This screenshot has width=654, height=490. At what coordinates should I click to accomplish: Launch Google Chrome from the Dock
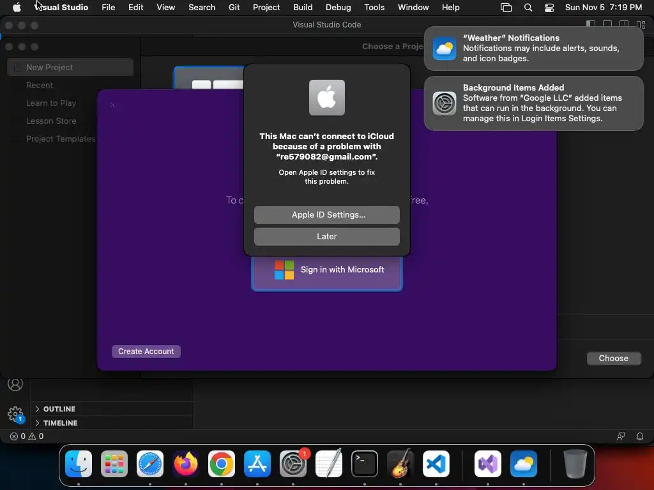[222, 464]
